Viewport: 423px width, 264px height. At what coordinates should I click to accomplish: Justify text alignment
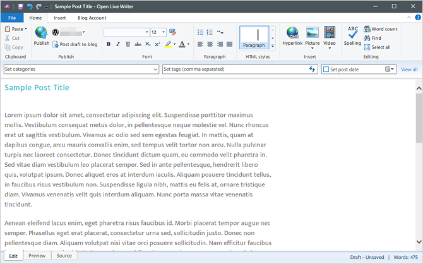pyautogui.click(x=230, y=44)
